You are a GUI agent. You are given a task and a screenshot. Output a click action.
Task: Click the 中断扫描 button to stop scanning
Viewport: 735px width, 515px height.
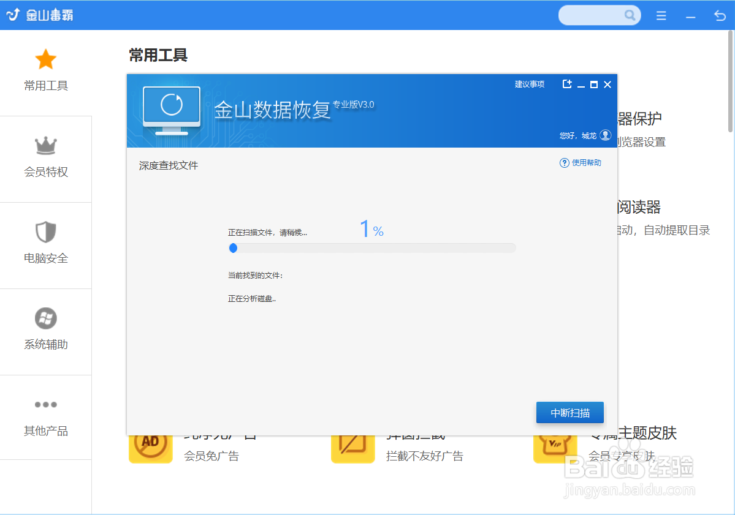tap(569, 412)
